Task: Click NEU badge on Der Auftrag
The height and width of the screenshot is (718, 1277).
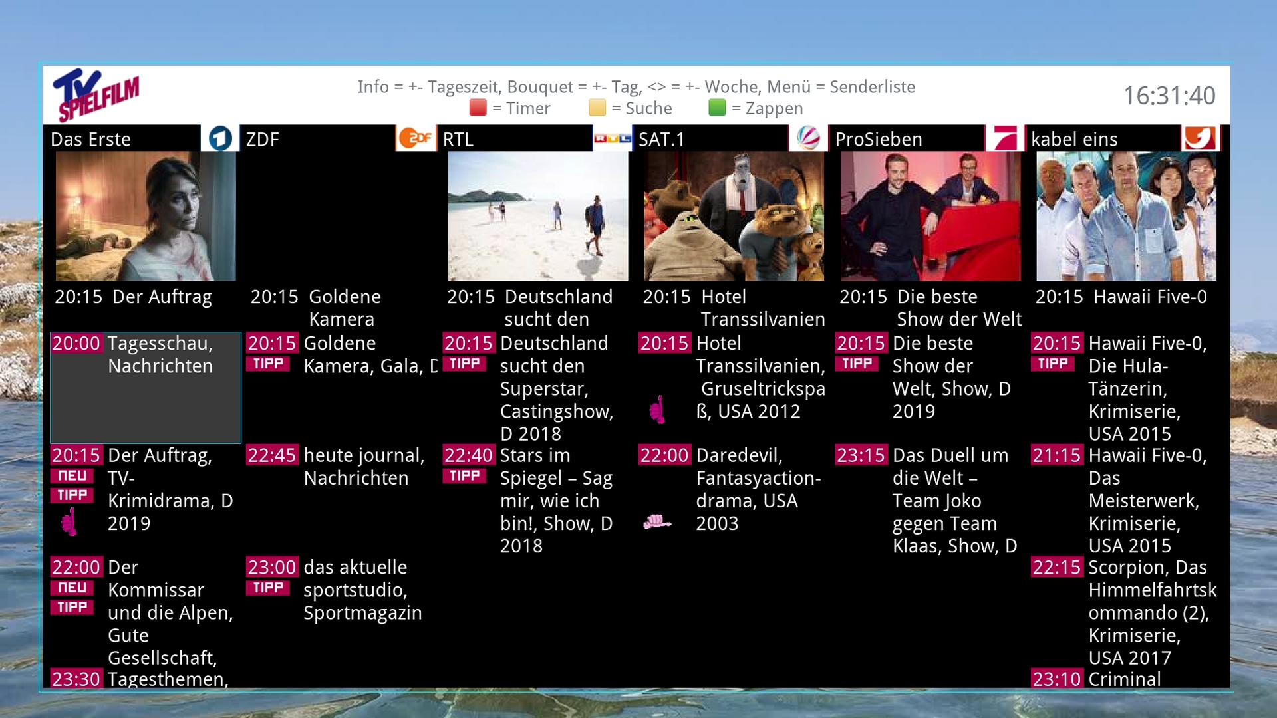Action: 72,476
